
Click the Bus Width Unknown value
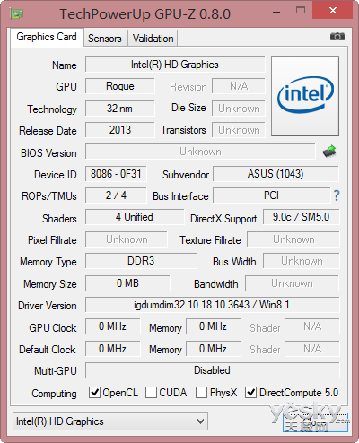[x=302, y=261]
